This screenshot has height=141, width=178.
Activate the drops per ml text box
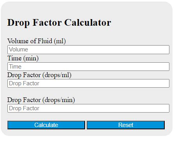(x=88, y=83)
